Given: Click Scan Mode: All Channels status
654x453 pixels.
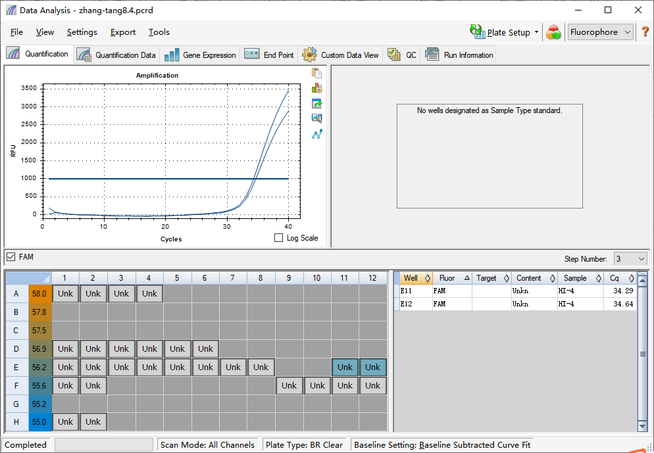Looking at the screenshot, I should click(x=207, y=444).
